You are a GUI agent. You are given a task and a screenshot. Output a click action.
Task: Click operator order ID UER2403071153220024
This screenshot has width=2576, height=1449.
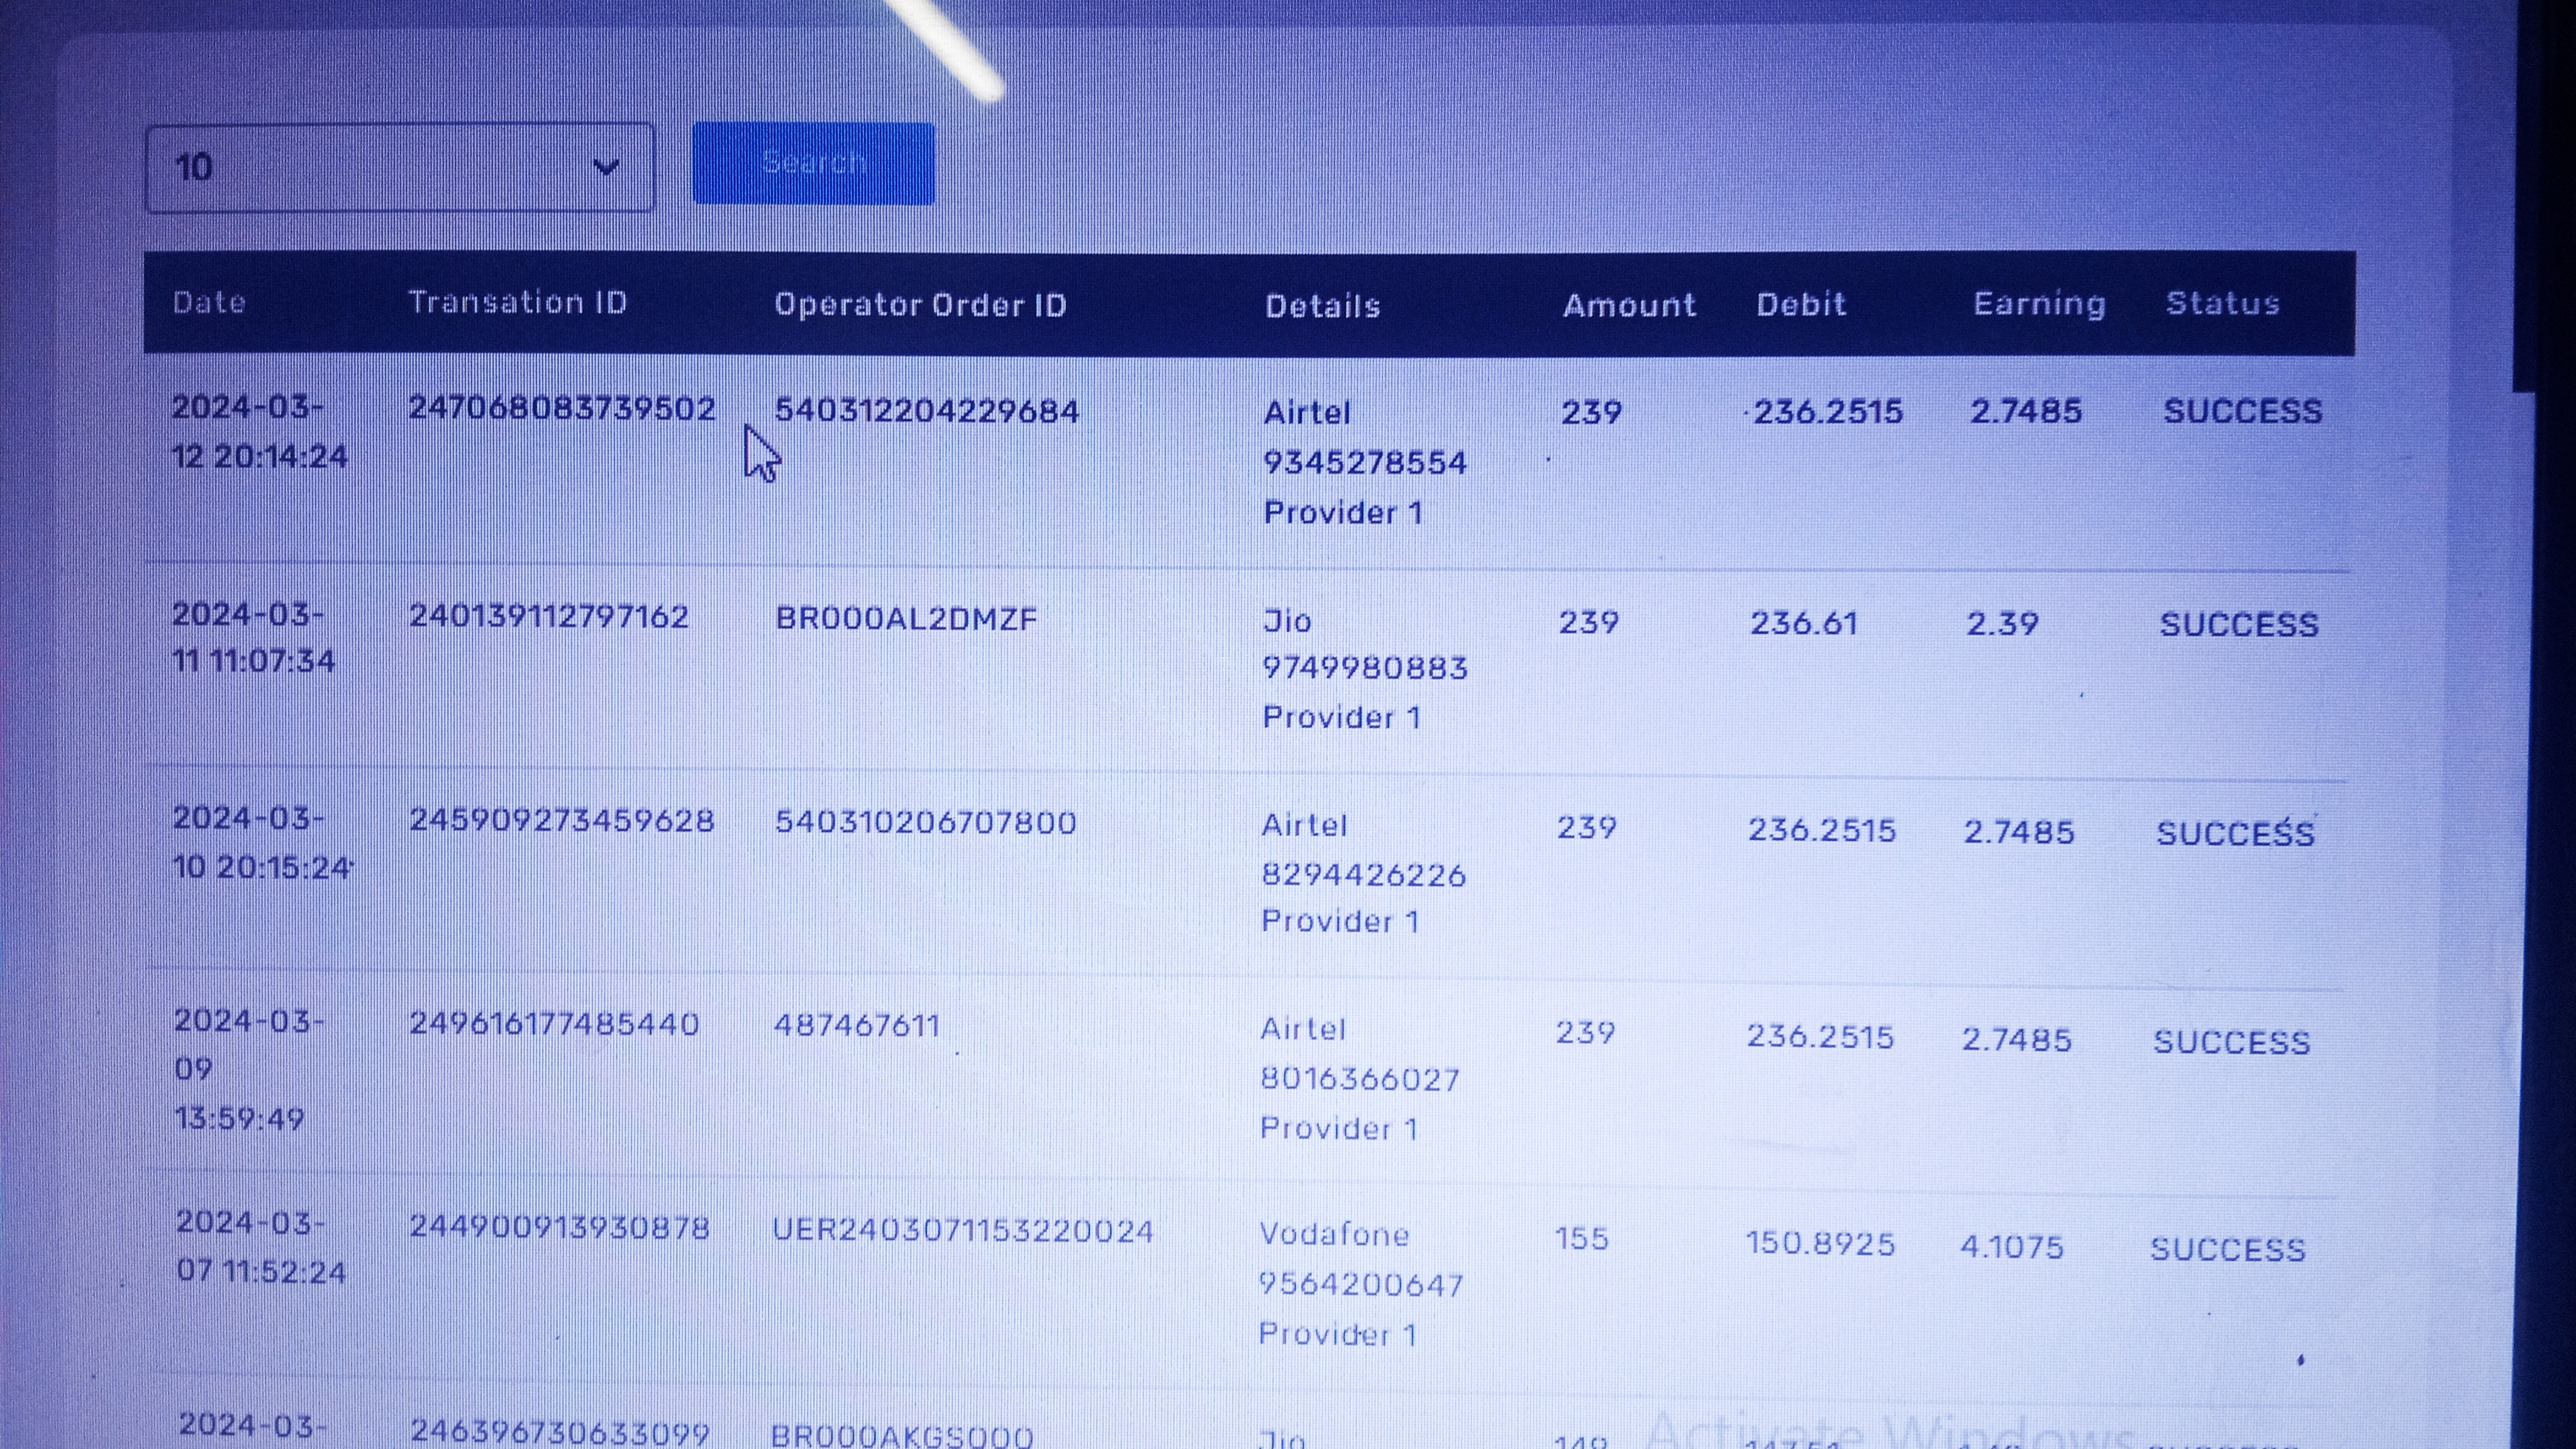[x=962, y=1231]
